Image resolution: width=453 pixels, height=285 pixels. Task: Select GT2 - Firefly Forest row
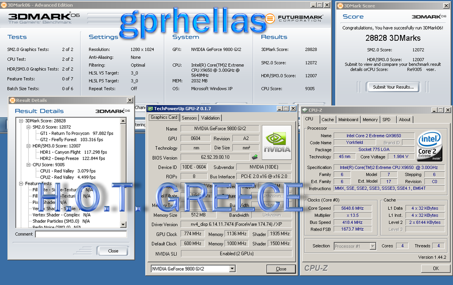[71, 140]
